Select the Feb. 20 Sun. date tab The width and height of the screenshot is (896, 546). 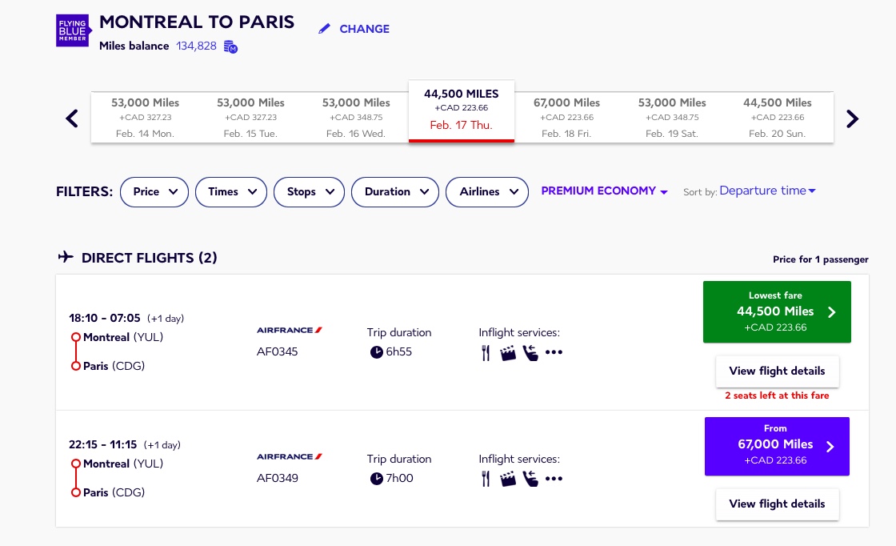(777, 118)
